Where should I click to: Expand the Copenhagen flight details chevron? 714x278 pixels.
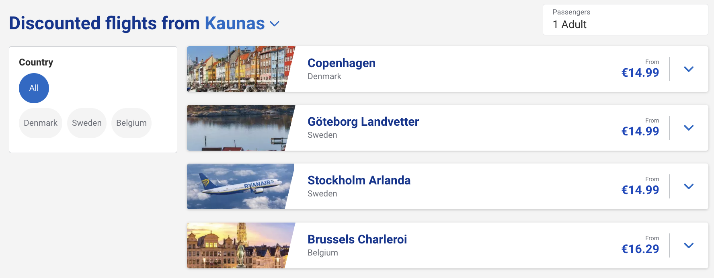[689, 69]
